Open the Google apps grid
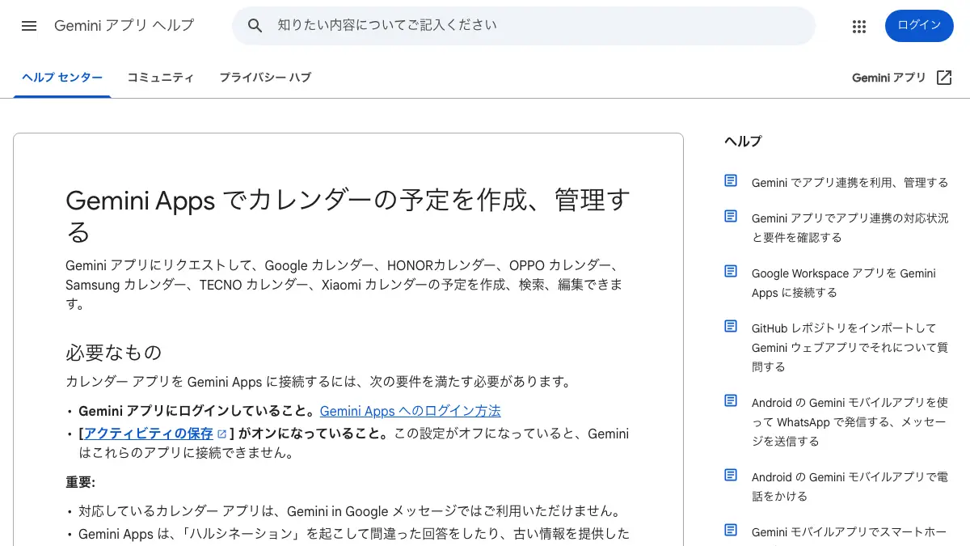This screenshot has height=546, width=970. click(x=859, y=26)
